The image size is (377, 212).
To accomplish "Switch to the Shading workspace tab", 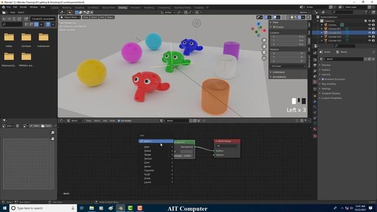I will pos(123,8).
